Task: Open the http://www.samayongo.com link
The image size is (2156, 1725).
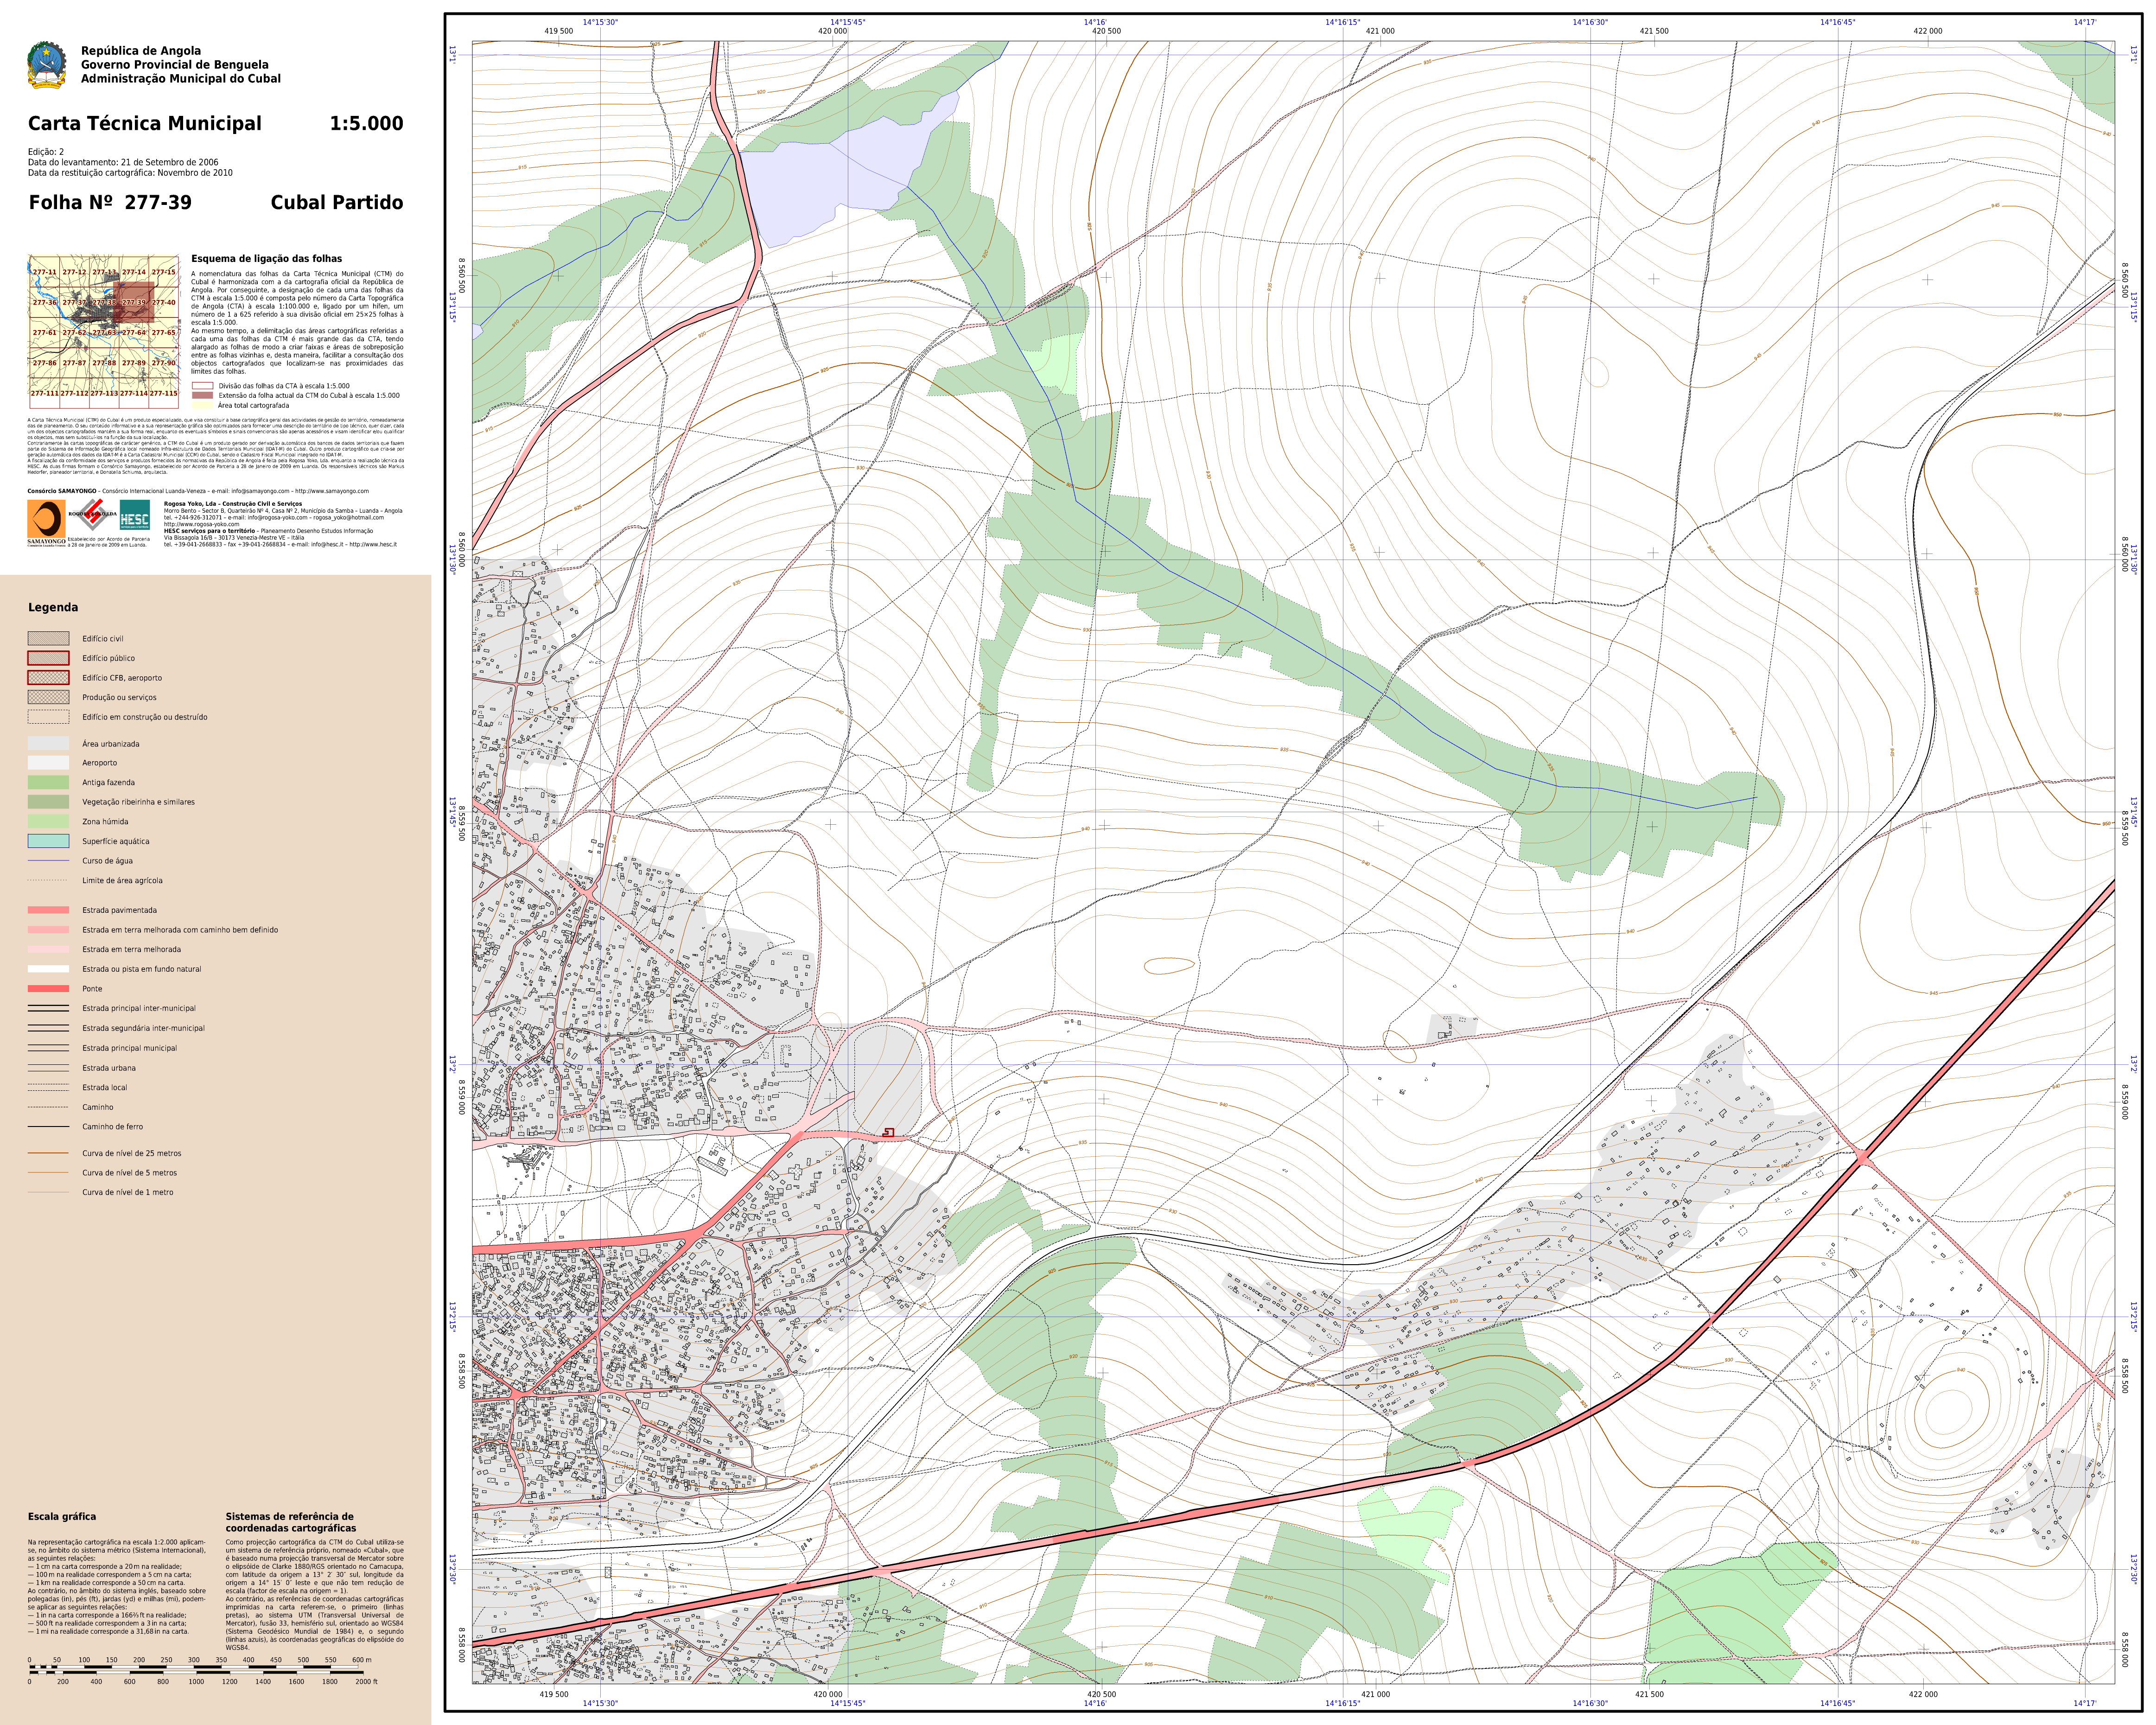Action: [x=332, y=491]
